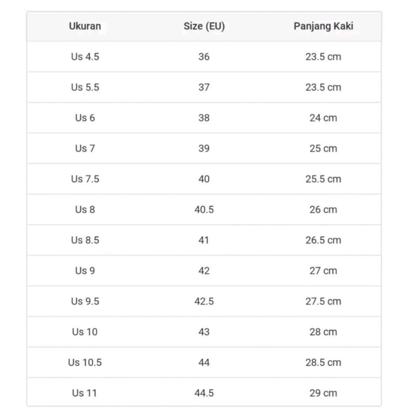Select the EU 36 size cell

(x=204, y=57)
